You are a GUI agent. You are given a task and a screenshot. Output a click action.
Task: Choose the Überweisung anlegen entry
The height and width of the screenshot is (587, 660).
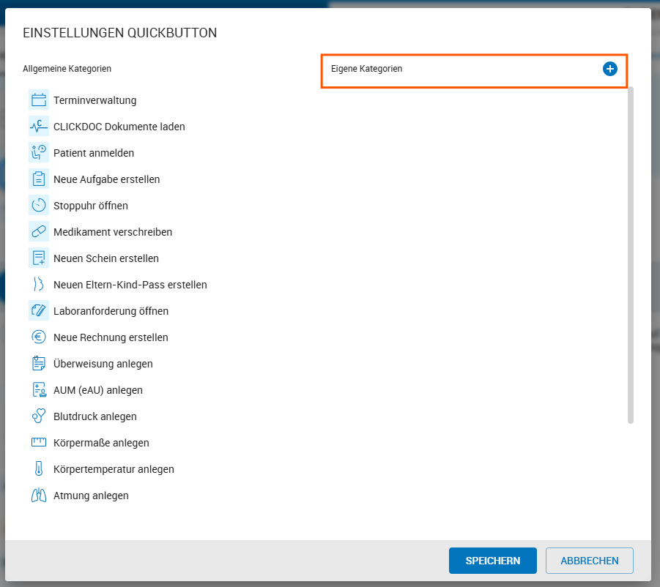click(92, 364)
